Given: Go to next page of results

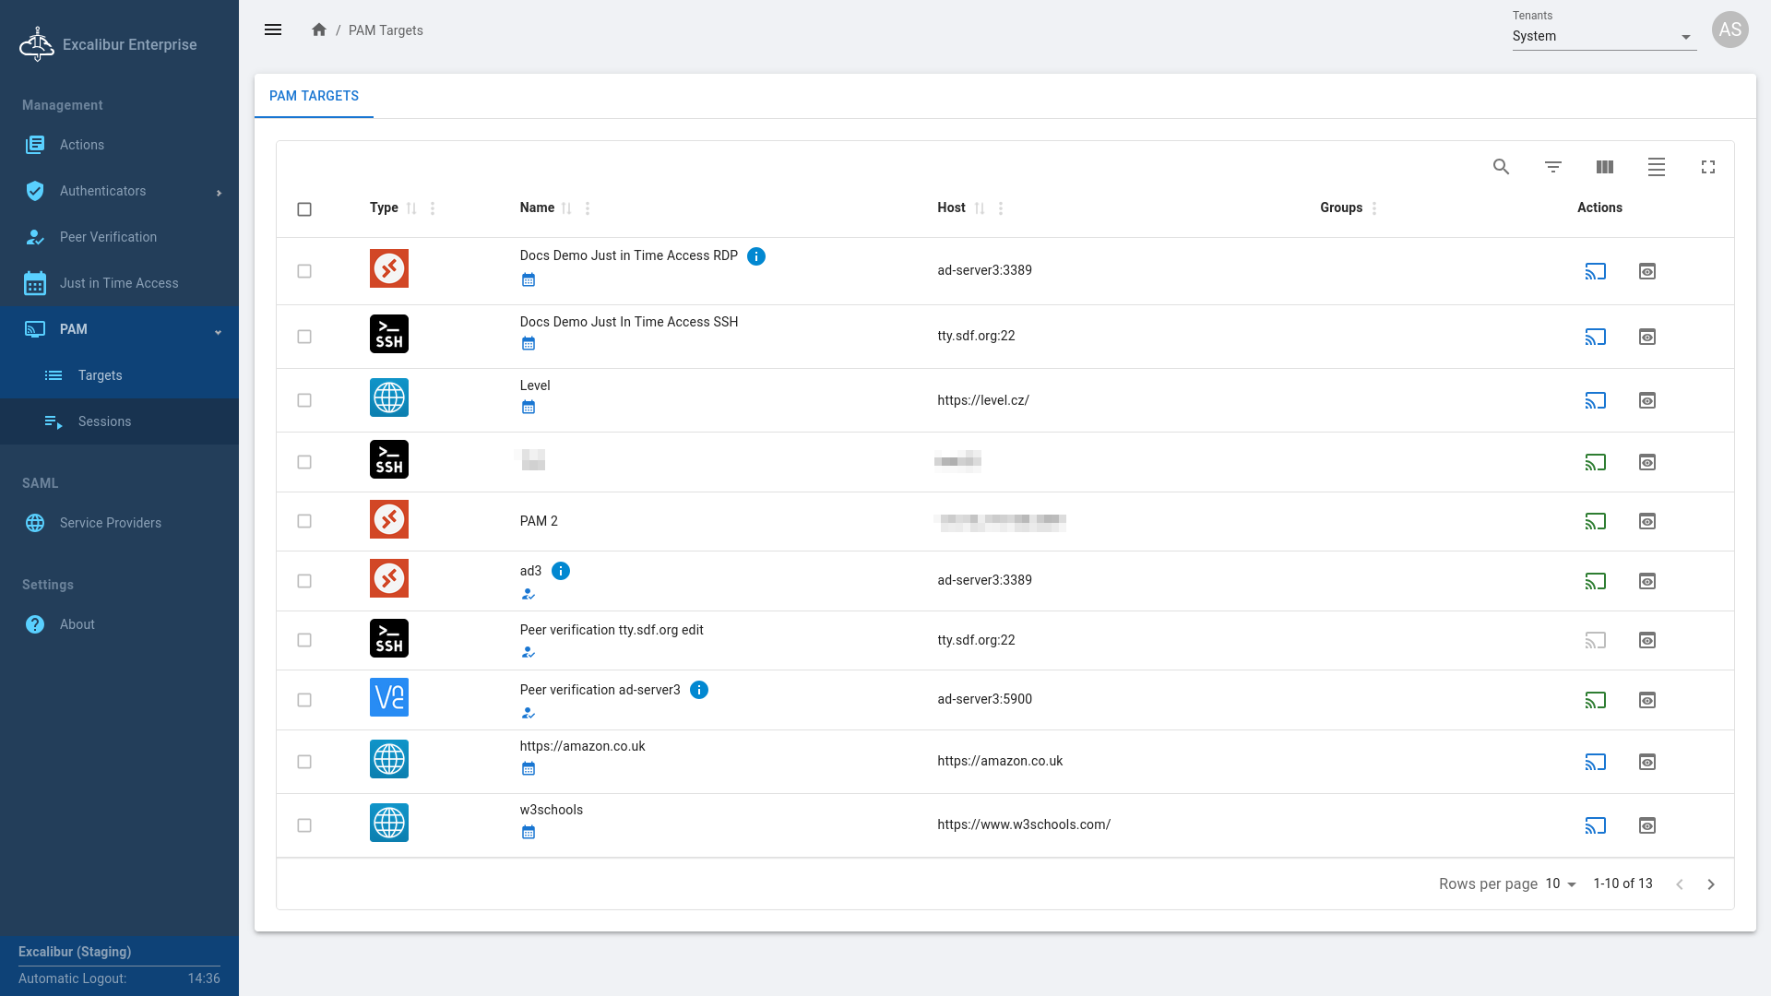Looking at the screenshot, I should click(x=1711, y=884).
